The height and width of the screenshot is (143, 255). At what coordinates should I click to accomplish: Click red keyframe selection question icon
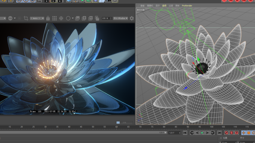tap(237, 133)
